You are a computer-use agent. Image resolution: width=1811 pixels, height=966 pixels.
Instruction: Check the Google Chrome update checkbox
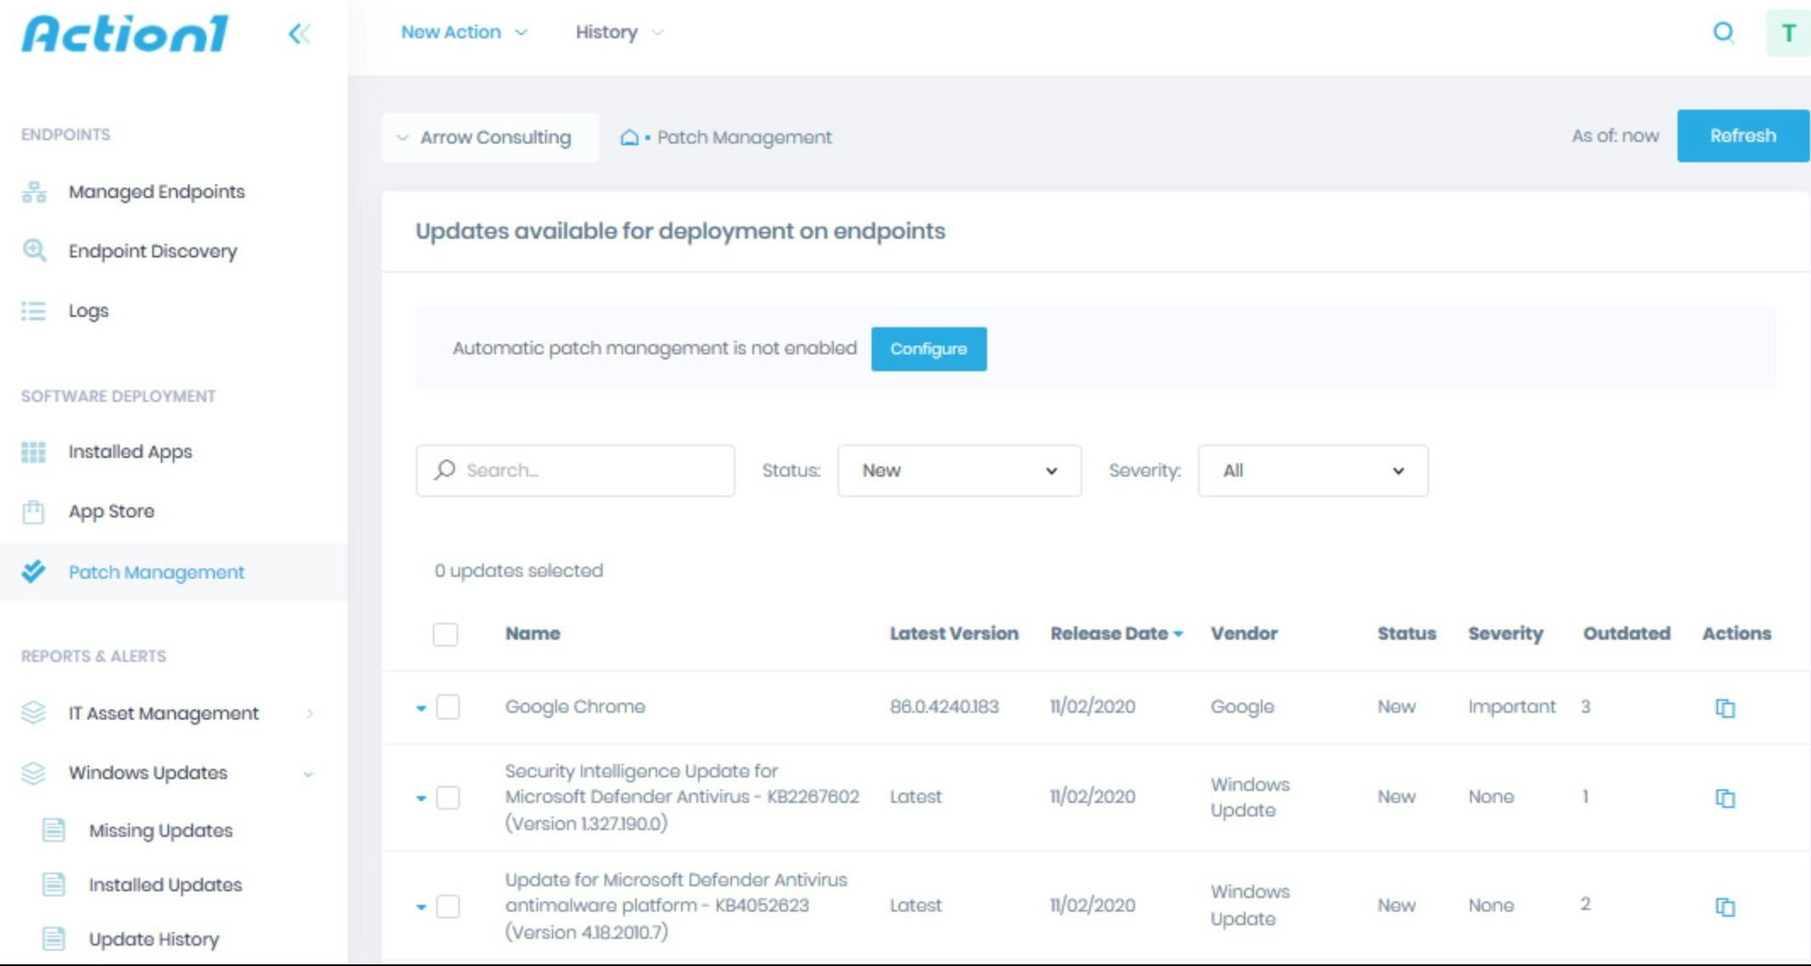tap(448, 707)
